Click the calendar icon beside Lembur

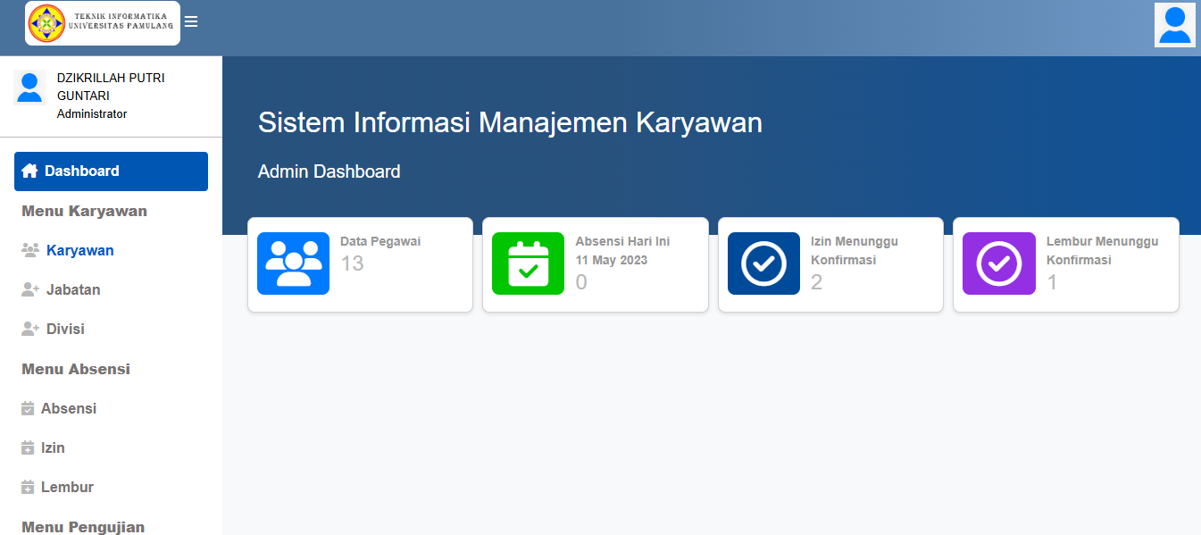[x=28, y=487]
